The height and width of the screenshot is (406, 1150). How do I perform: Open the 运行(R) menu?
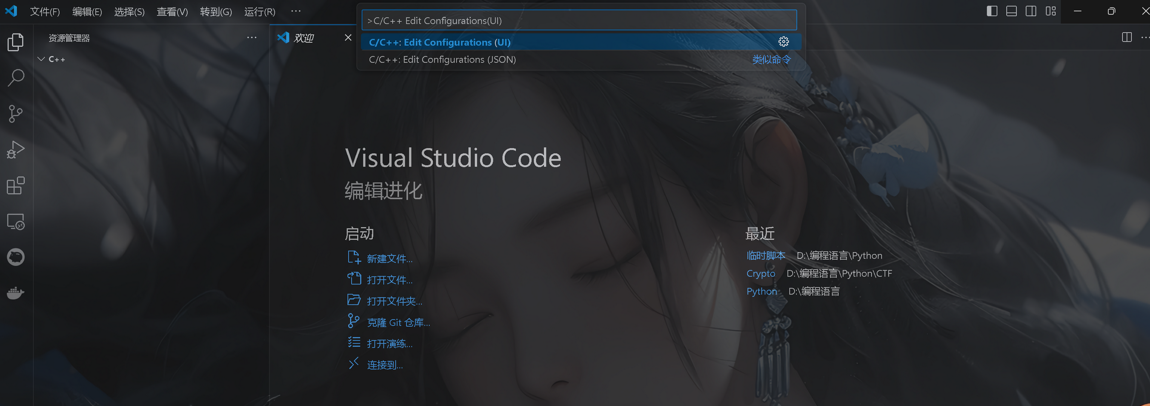click(x=260, y=11)
